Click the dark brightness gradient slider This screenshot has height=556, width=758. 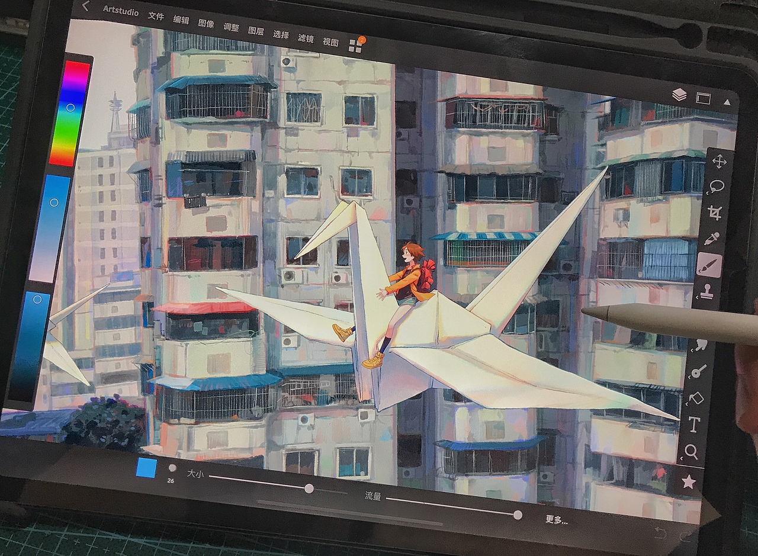coord(30,346)
